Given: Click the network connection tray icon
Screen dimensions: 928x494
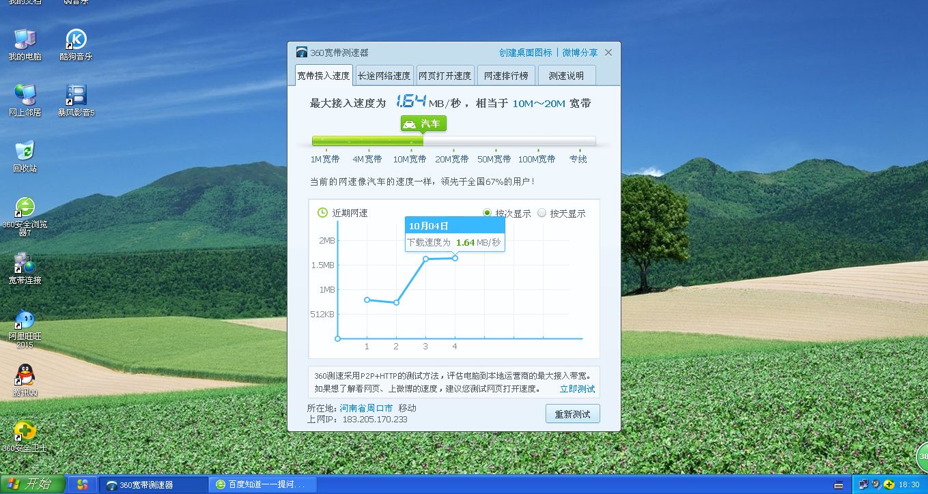Looking at the screenshot, I should (863, 484).
